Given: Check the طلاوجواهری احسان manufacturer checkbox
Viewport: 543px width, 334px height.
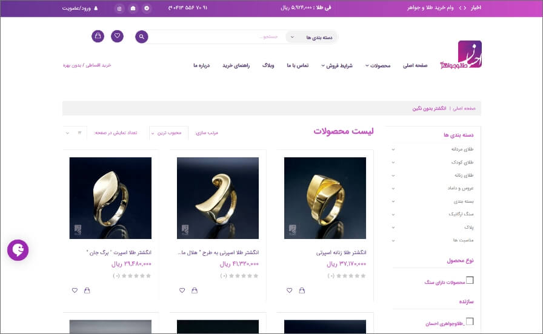Looking at the screenshot, I should tap(470, 321).
